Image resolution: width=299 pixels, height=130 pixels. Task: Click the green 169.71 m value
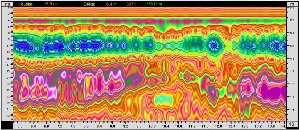pyautogui.click(x=154, y=4)
